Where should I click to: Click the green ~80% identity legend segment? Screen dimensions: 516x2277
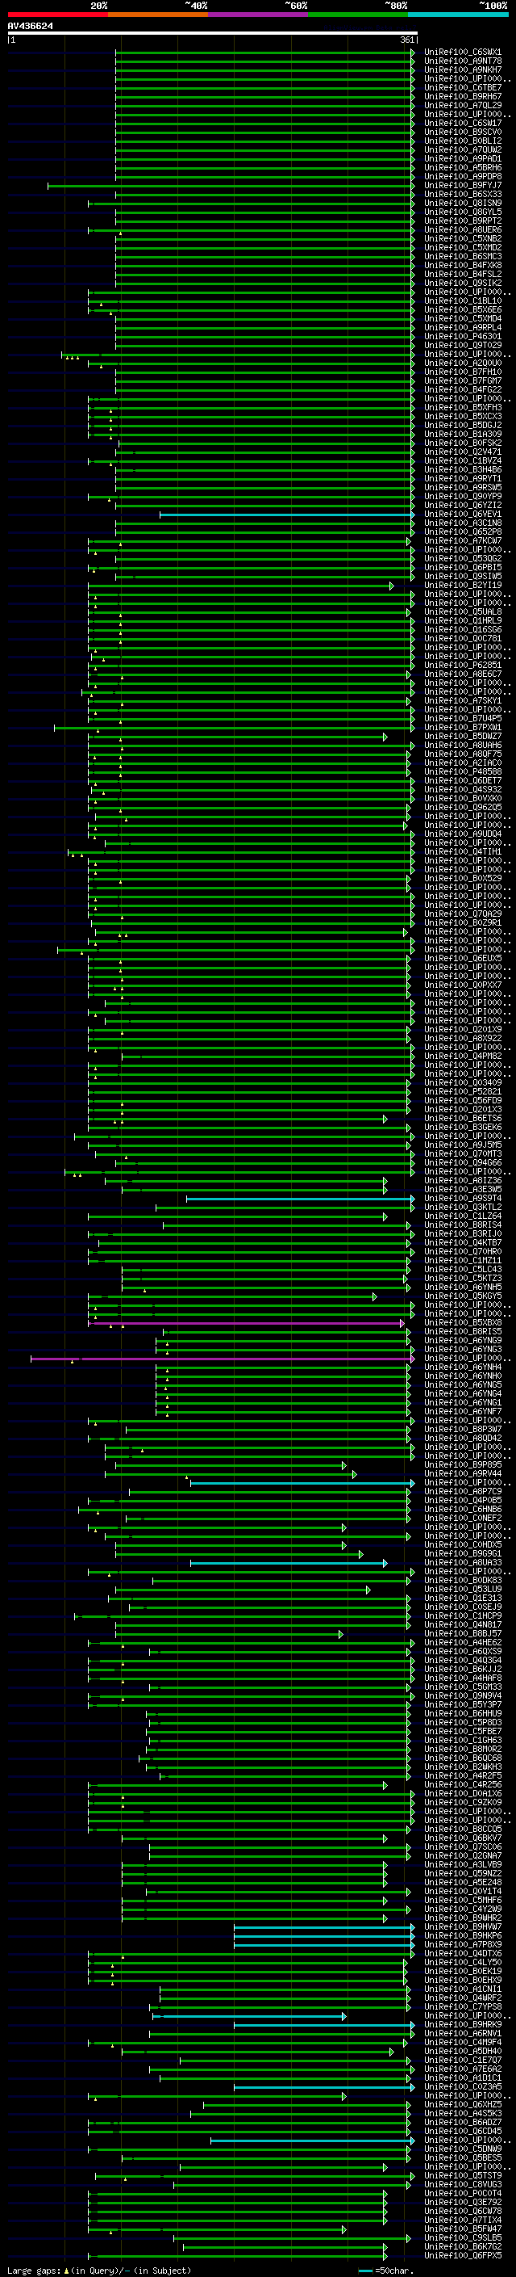click(x=358, y=15)
